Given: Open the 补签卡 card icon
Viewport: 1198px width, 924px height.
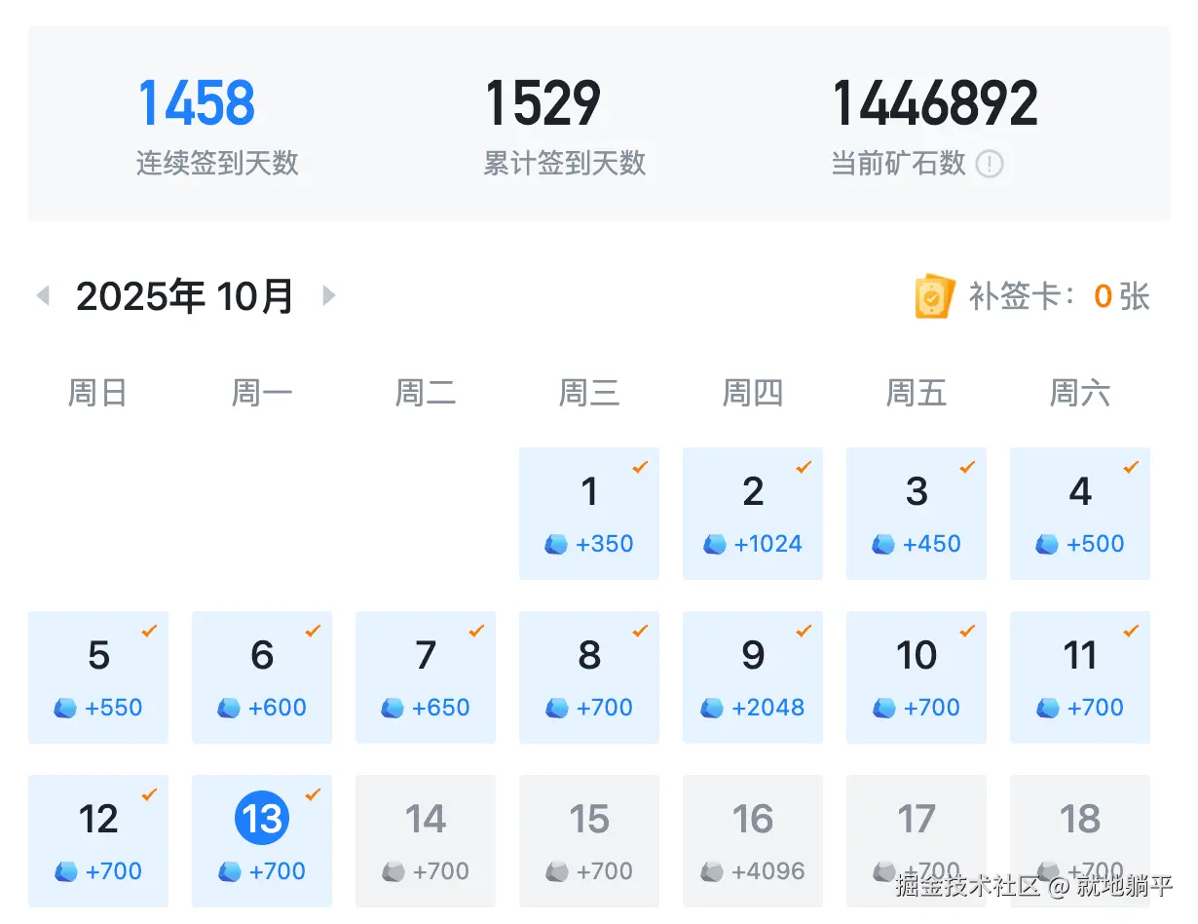Looking at the screenshot, I should pyautogui.click(x=932, y=295).
